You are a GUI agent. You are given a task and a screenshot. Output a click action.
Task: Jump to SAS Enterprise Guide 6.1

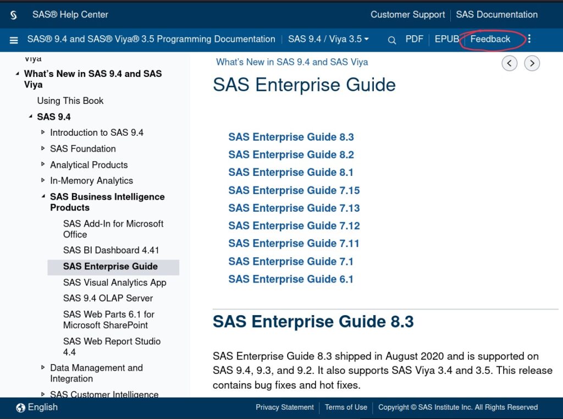tap(291, 279)
